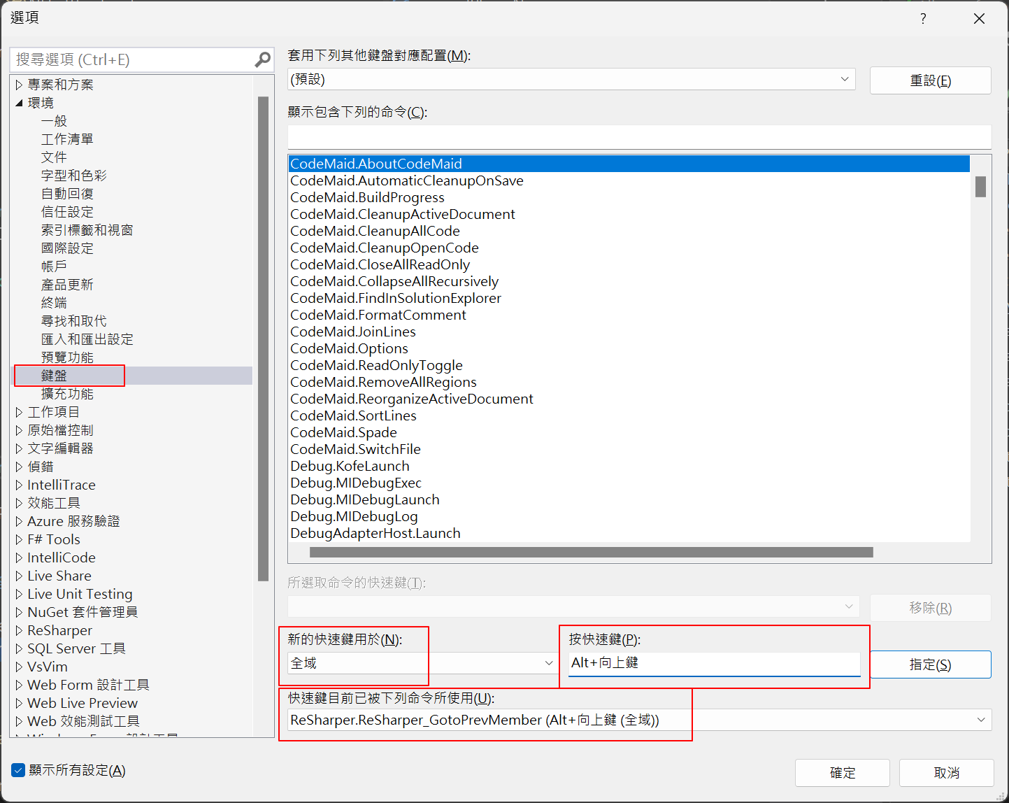Select CodeMaid.FormatComment command
1009x803 pixels.
pos(378,315)
